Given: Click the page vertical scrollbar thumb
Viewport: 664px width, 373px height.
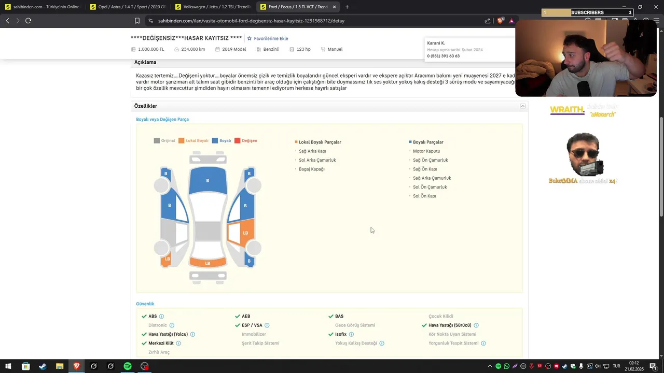Looking at the screenshot, I should click(661, 167).
